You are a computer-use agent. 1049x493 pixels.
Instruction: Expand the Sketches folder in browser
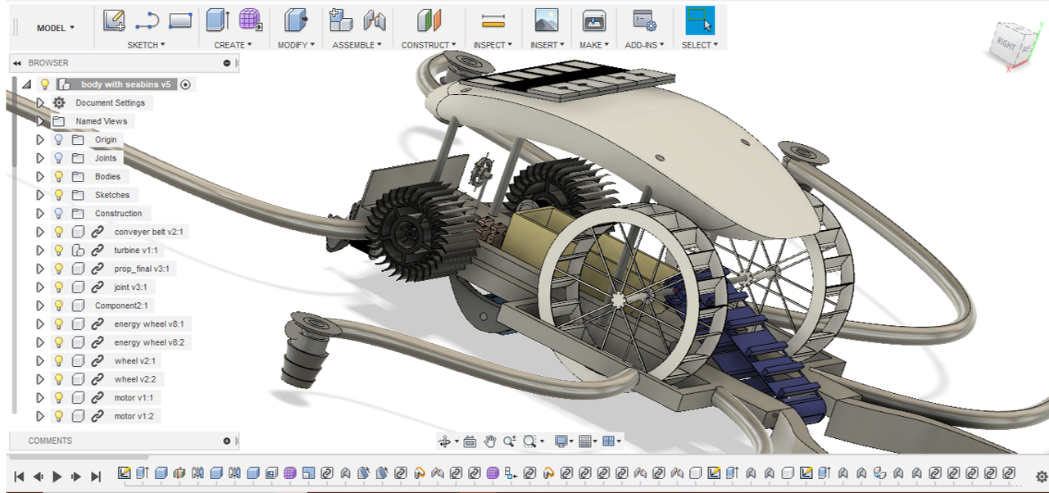point(39,195)
